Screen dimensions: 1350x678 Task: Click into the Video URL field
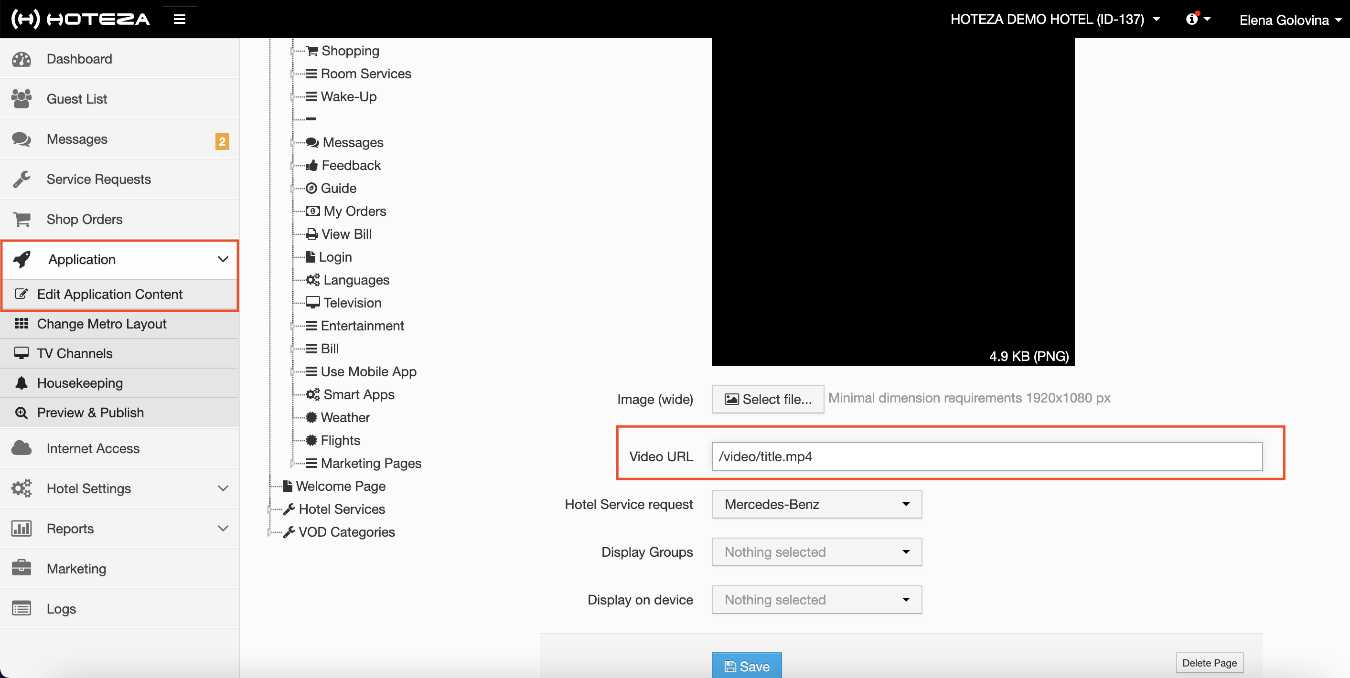(x=987, y=456)
